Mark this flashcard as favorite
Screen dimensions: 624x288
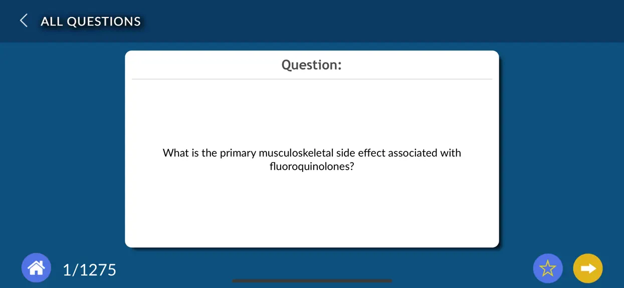click(548, 268)
